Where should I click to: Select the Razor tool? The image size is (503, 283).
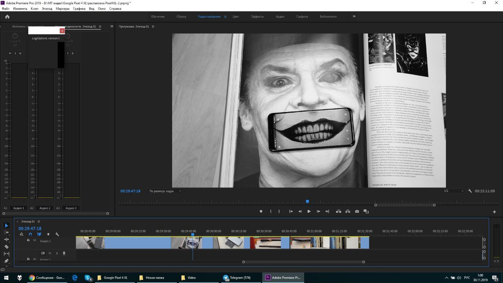pyautogui.click(x=6, y=246)
